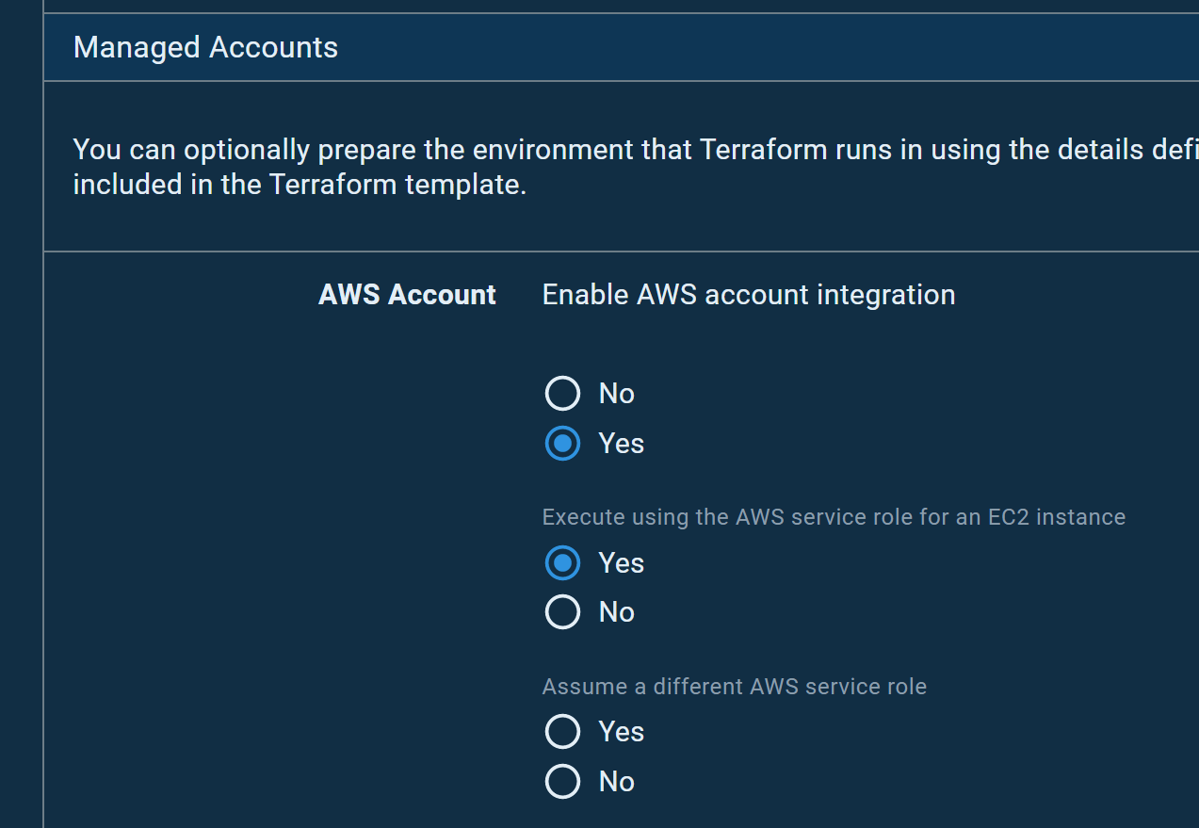Click the "No" label in the assume role group
This screenshot has height=828, width=1199.
616,781
